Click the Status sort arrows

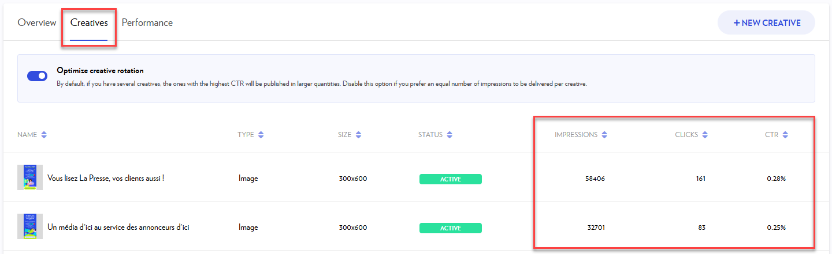[x=450, y=135]
